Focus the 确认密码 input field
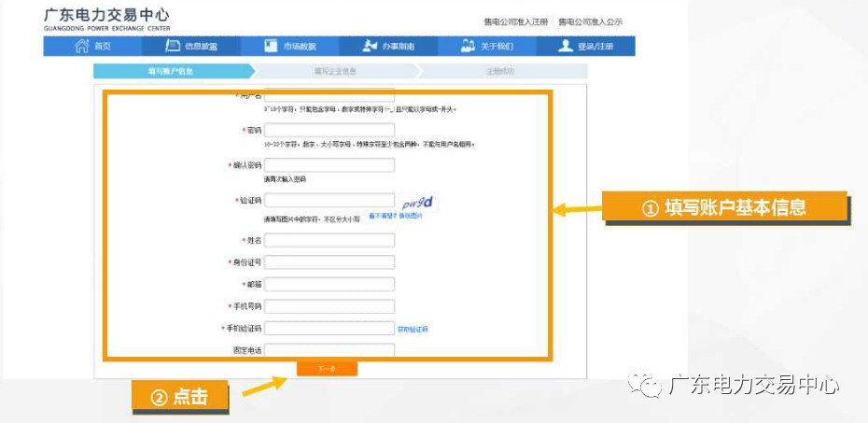This screenshot has height=423, width=868. pyautogui.click(x=329, y=165)
